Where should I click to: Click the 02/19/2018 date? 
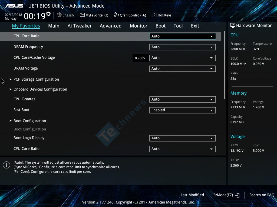14,15
